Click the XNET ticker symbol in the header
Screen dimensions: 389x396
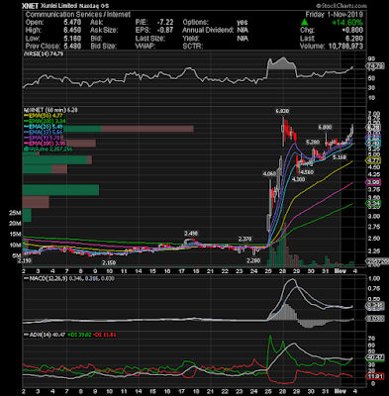(30, 6)
